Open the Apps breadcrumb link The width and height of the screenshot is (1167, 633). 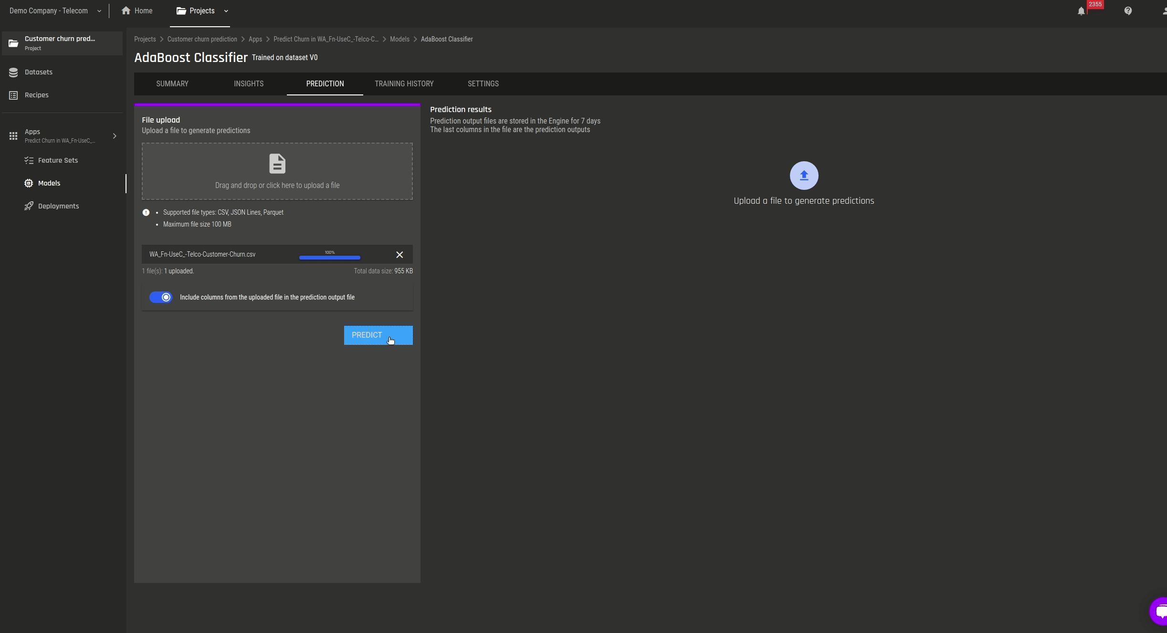pyautogui.click(x=255, y=39)
